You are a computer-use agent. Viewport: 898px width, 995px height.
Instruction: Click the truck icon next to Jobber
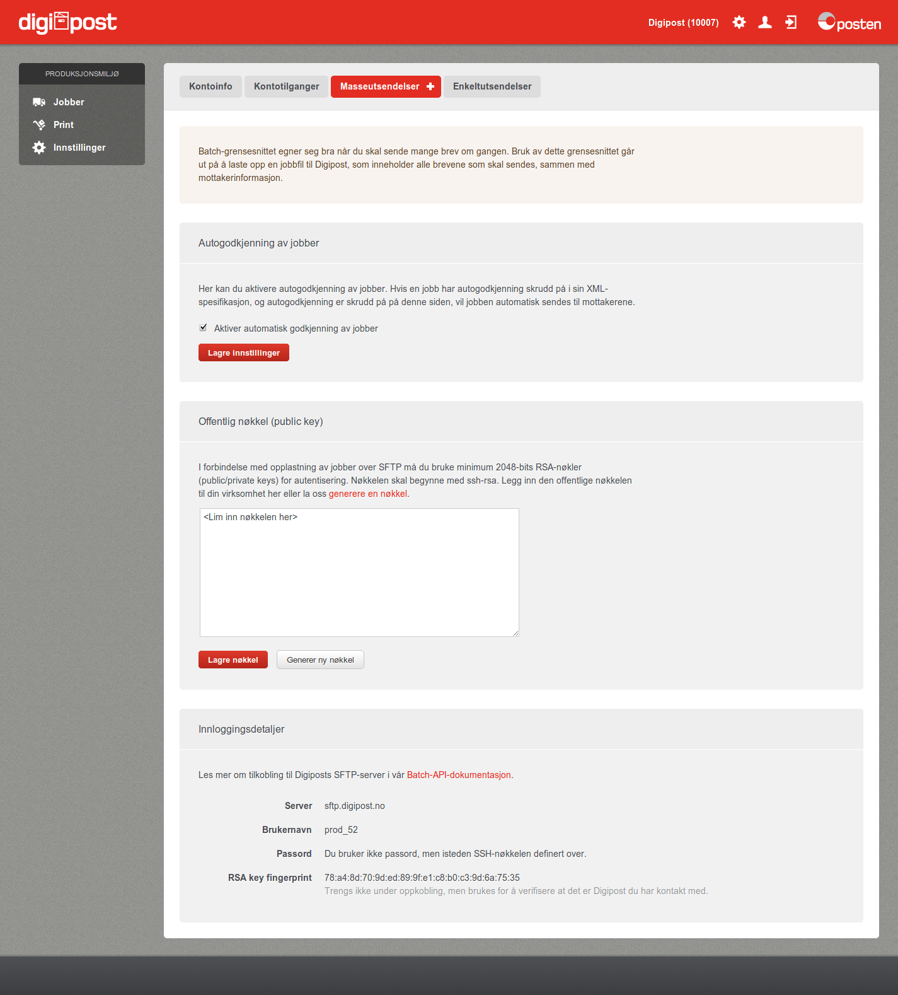(x=39, y=102)
